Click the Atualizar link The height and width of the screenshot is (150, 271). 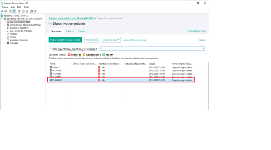(202, 40)
